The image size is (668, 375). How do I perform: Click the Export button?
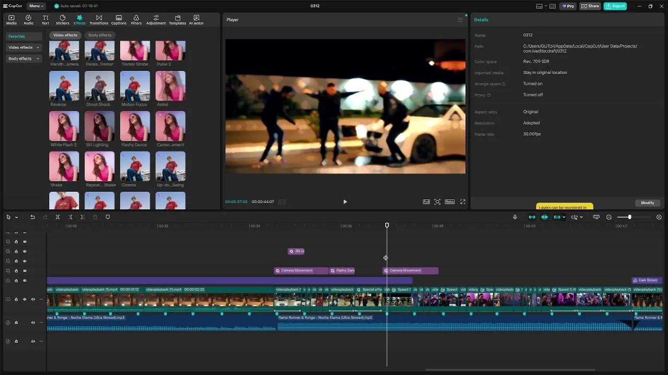point(615,6)
